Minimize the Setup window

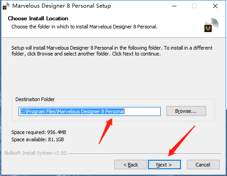(174, 6)
